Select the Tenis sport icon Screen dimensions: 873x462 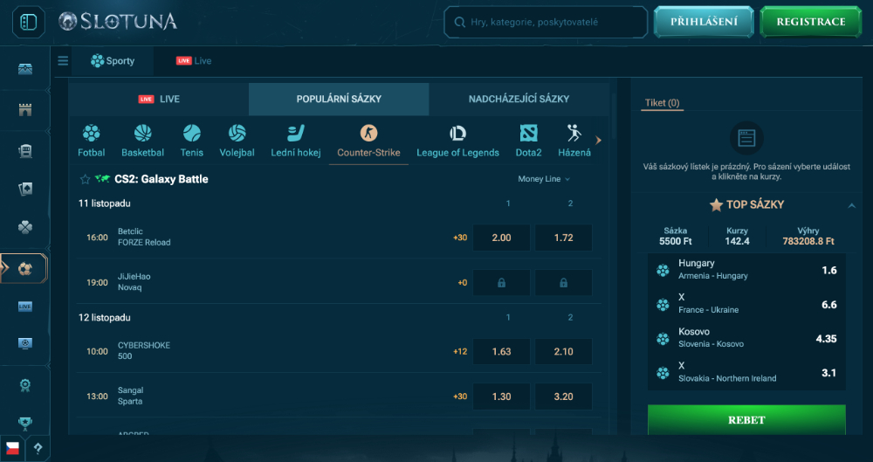pyautogui.click(x=191, y=141)
